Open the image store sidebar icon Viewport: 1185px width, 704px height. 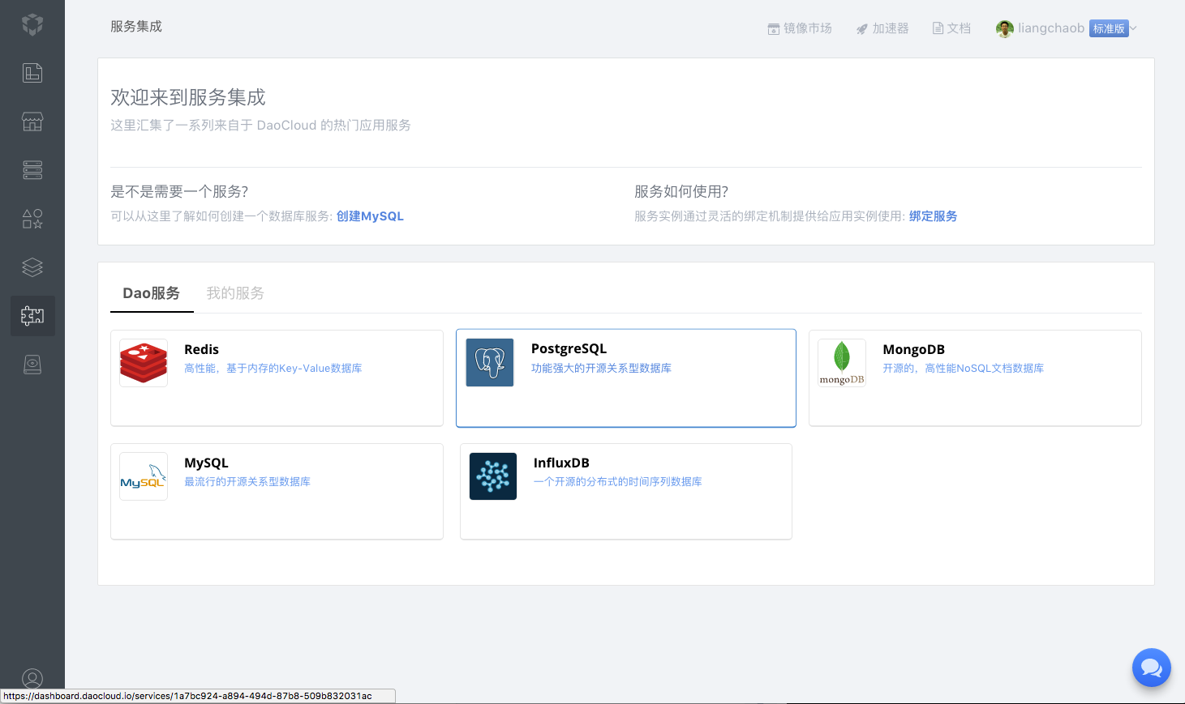pos(32,122)
